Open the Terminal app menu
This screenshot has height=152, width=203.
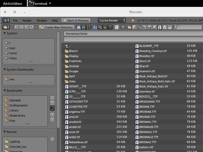coord(40,4)
